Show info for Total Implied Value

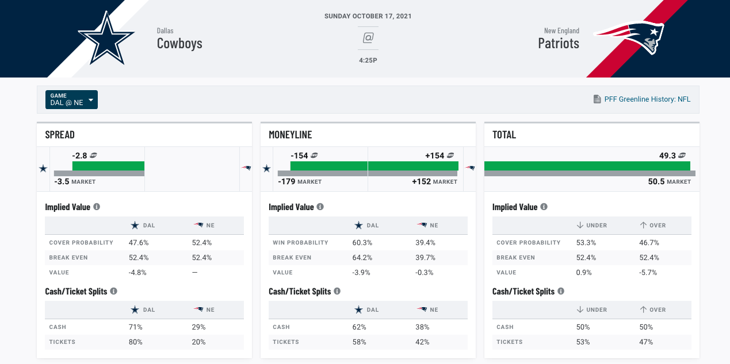click(544, 207)
